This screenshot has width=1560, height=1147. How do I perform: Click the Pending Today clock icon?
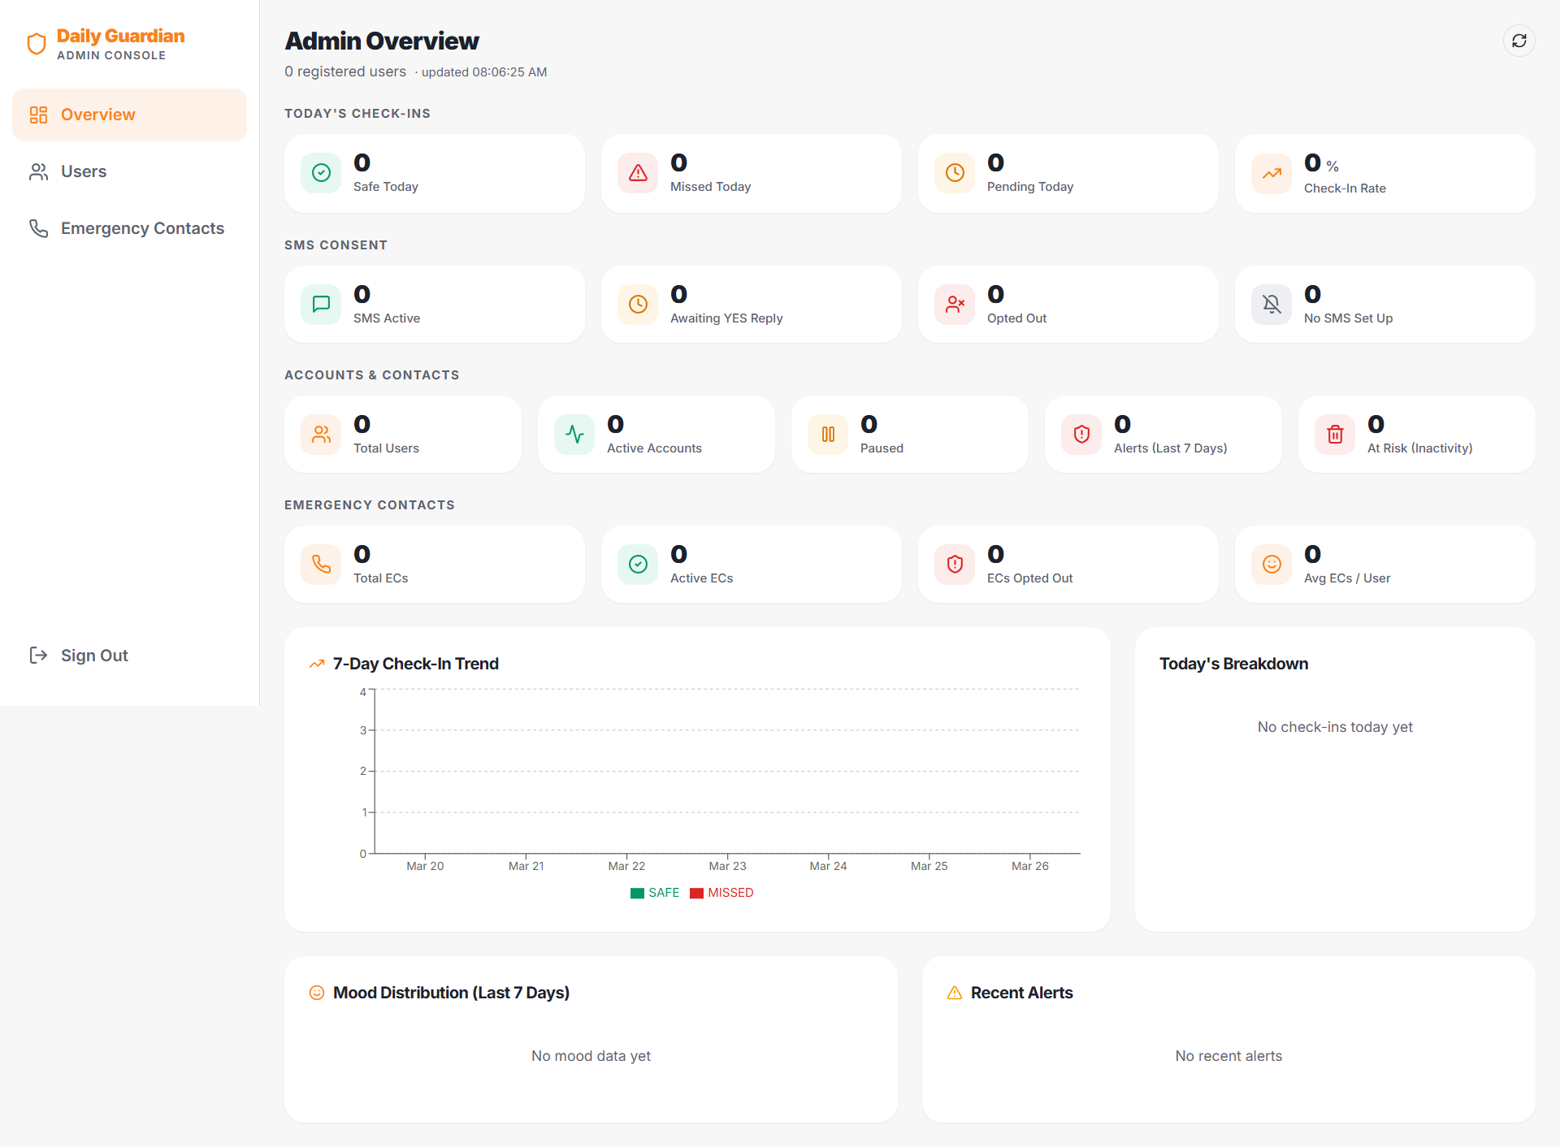[x=955, y=173]
